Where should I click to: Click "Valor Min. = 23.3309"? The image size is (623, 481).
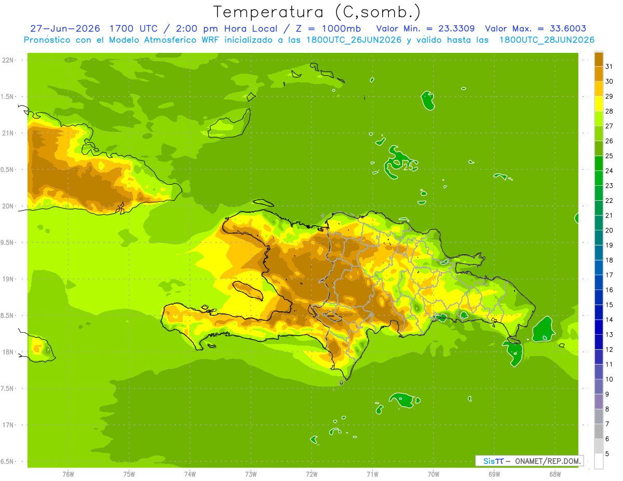click(425, 29)
